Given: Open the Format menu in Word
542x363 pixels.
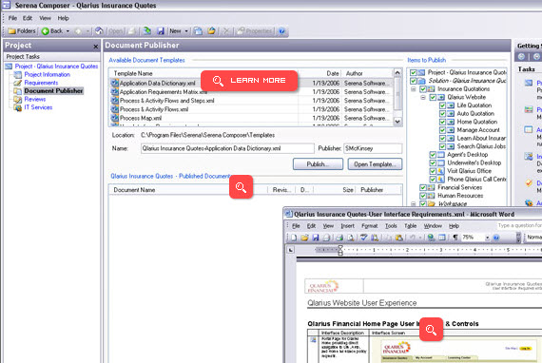Looking at the screenshot, I should [x=370, y=226].
